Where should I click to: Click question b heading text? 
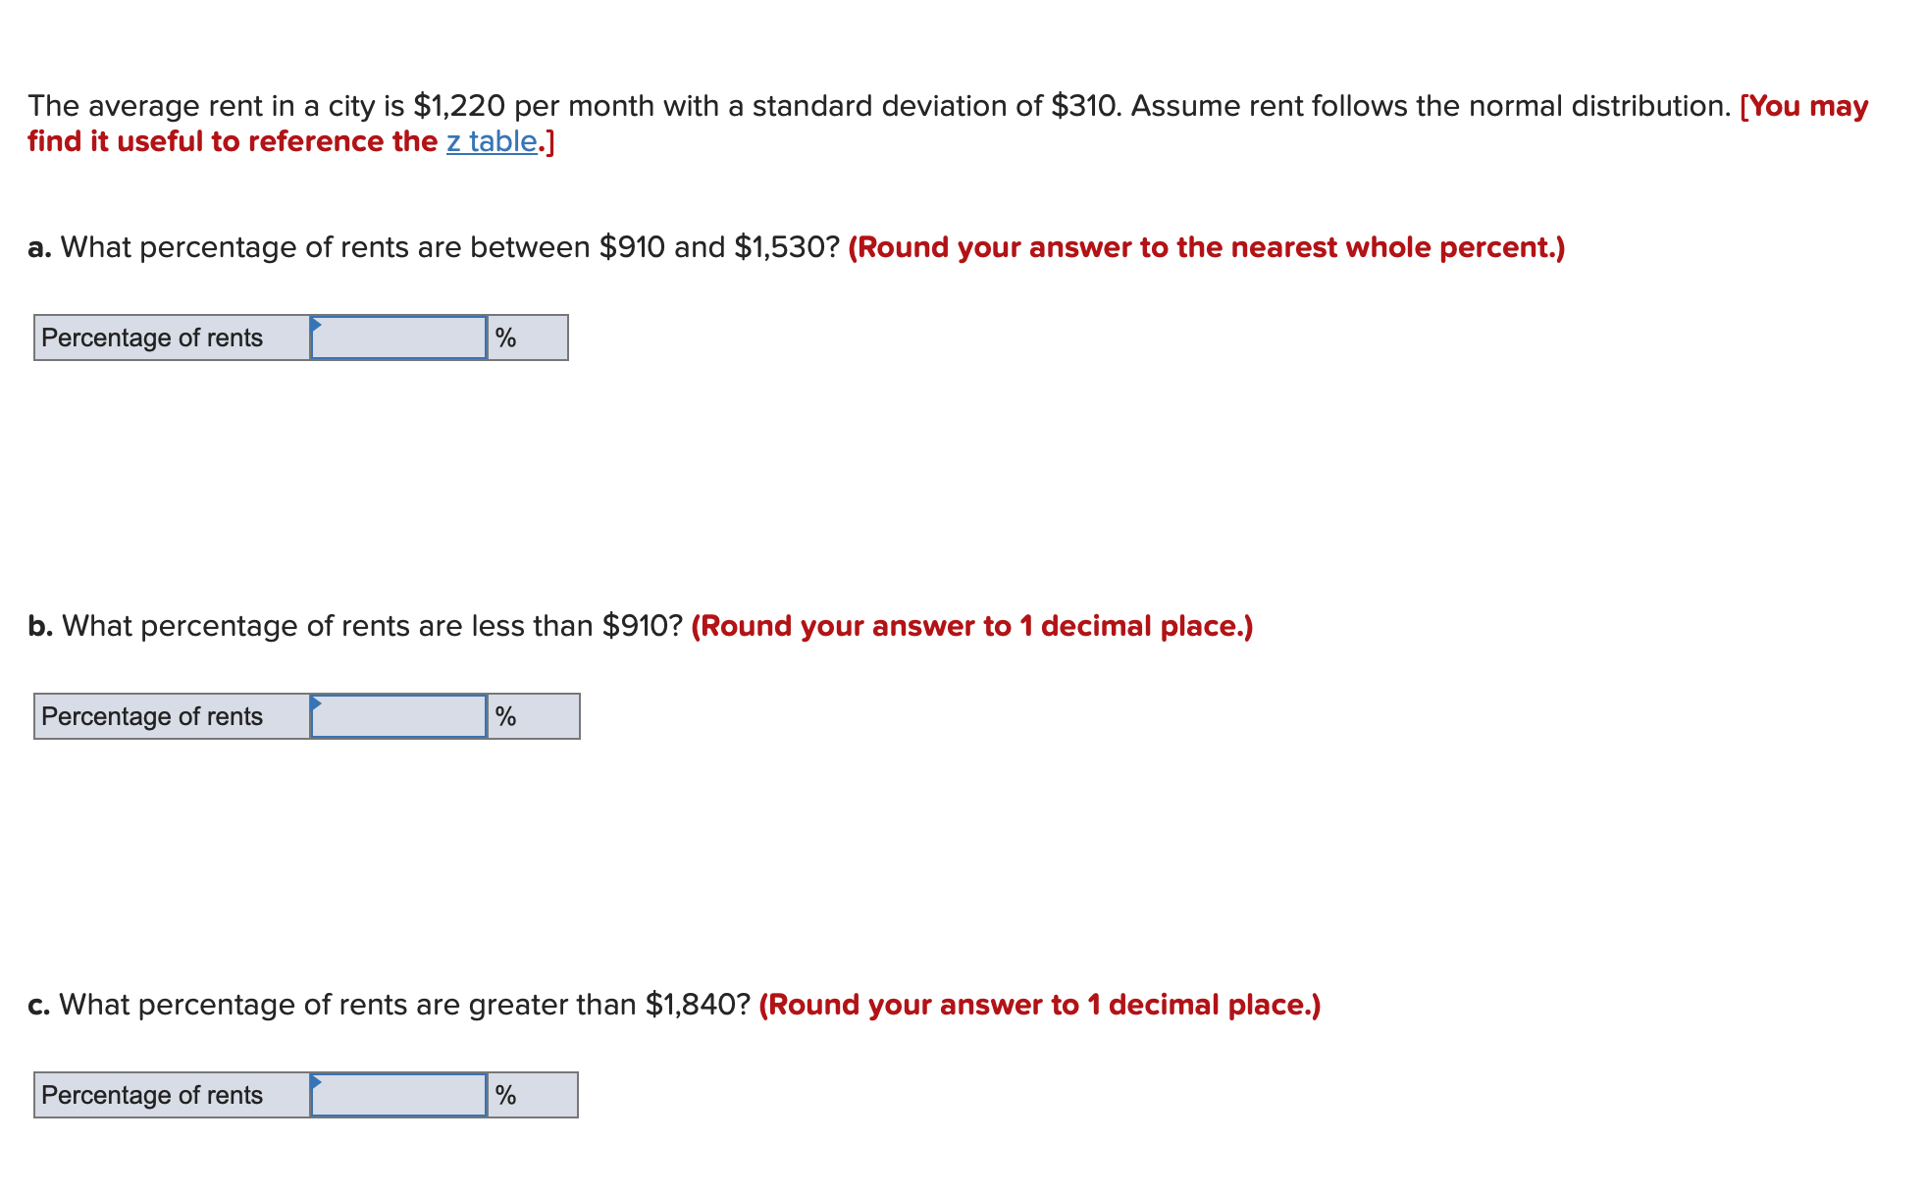tap(353, 625)
